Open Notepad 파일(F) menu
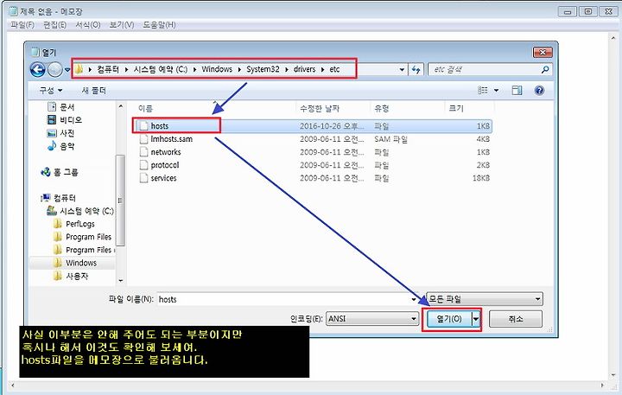622x395 pixels. tap(22, 24)
